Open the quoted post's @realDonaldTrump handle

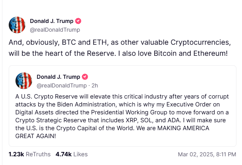[61, 85]
